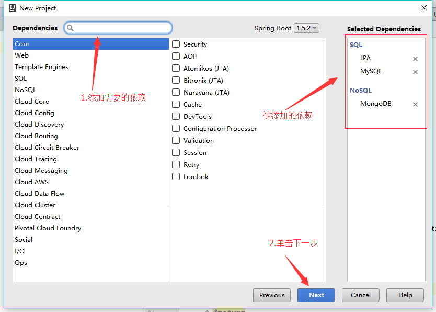Click SQL group header in Selected Dependencies
The image size is (436, 312).
(x=356, y=45)
